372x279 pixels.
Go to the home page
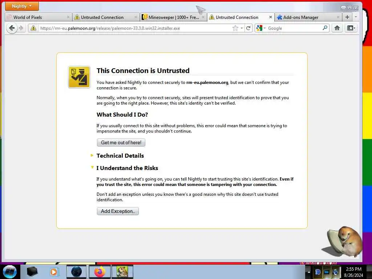click(337, 28)
